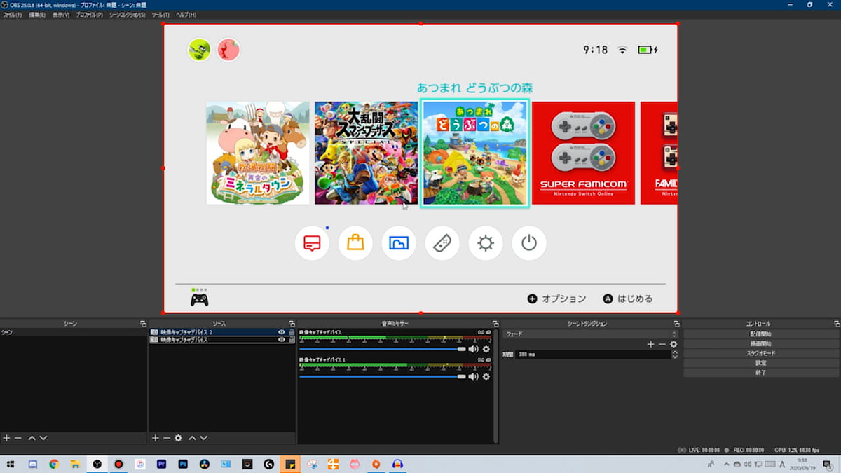Adjust first mixer channel volume slider
Image resolution: width=841 pixels, height=473 pixels.
[x=383, y=349]
